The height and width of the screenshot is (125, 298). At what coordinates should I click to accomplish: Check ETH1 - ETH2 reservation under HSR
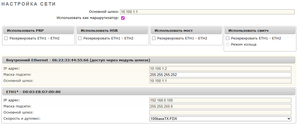coord(80,38)
